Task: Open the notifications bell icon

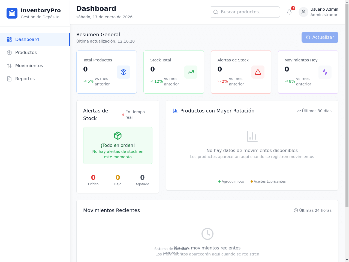Action: point(289,12)
